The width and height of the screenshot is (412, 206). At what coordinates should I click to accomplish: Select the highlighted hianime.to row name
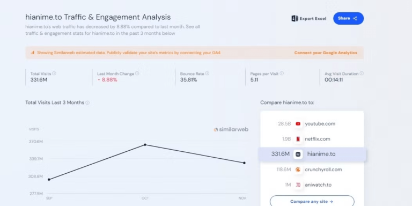click(321, 154)
